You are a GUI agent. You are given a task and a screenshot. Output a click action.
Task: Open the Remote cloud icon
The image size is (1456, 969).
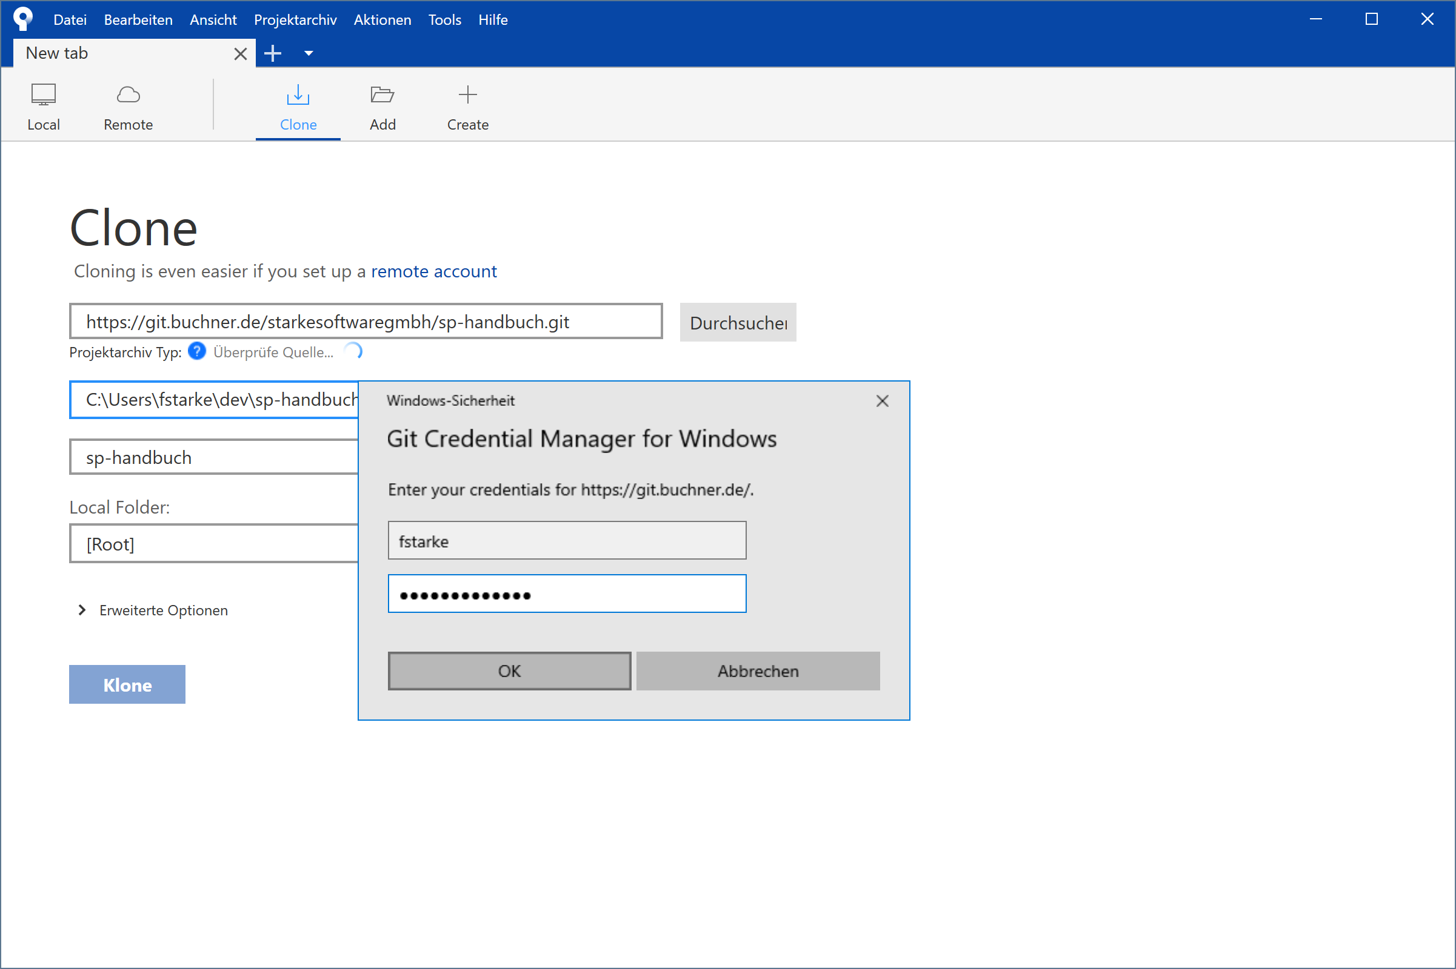pyautogui.click(x=128, y=94)
